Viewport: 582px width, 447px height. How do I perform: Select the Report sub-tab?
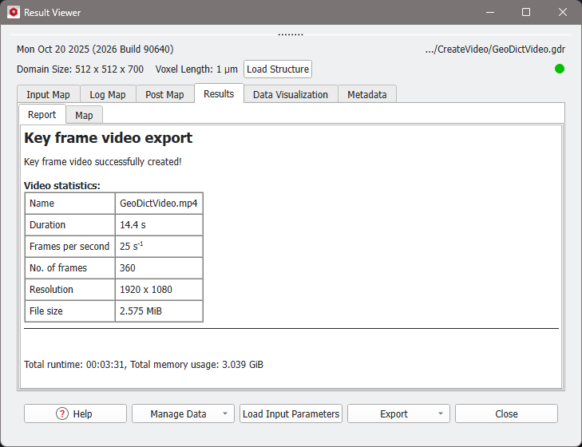point(42,114)
